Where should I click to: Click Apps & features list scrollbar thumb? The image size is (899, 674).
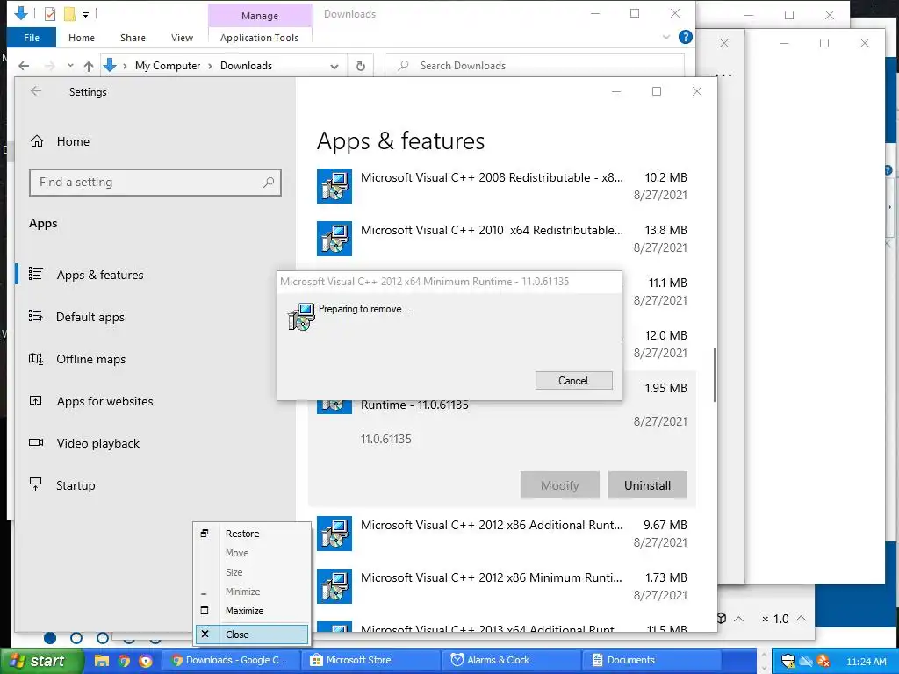tap(715, 374)
